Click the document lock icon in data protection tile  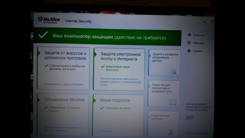coord(173,72)
